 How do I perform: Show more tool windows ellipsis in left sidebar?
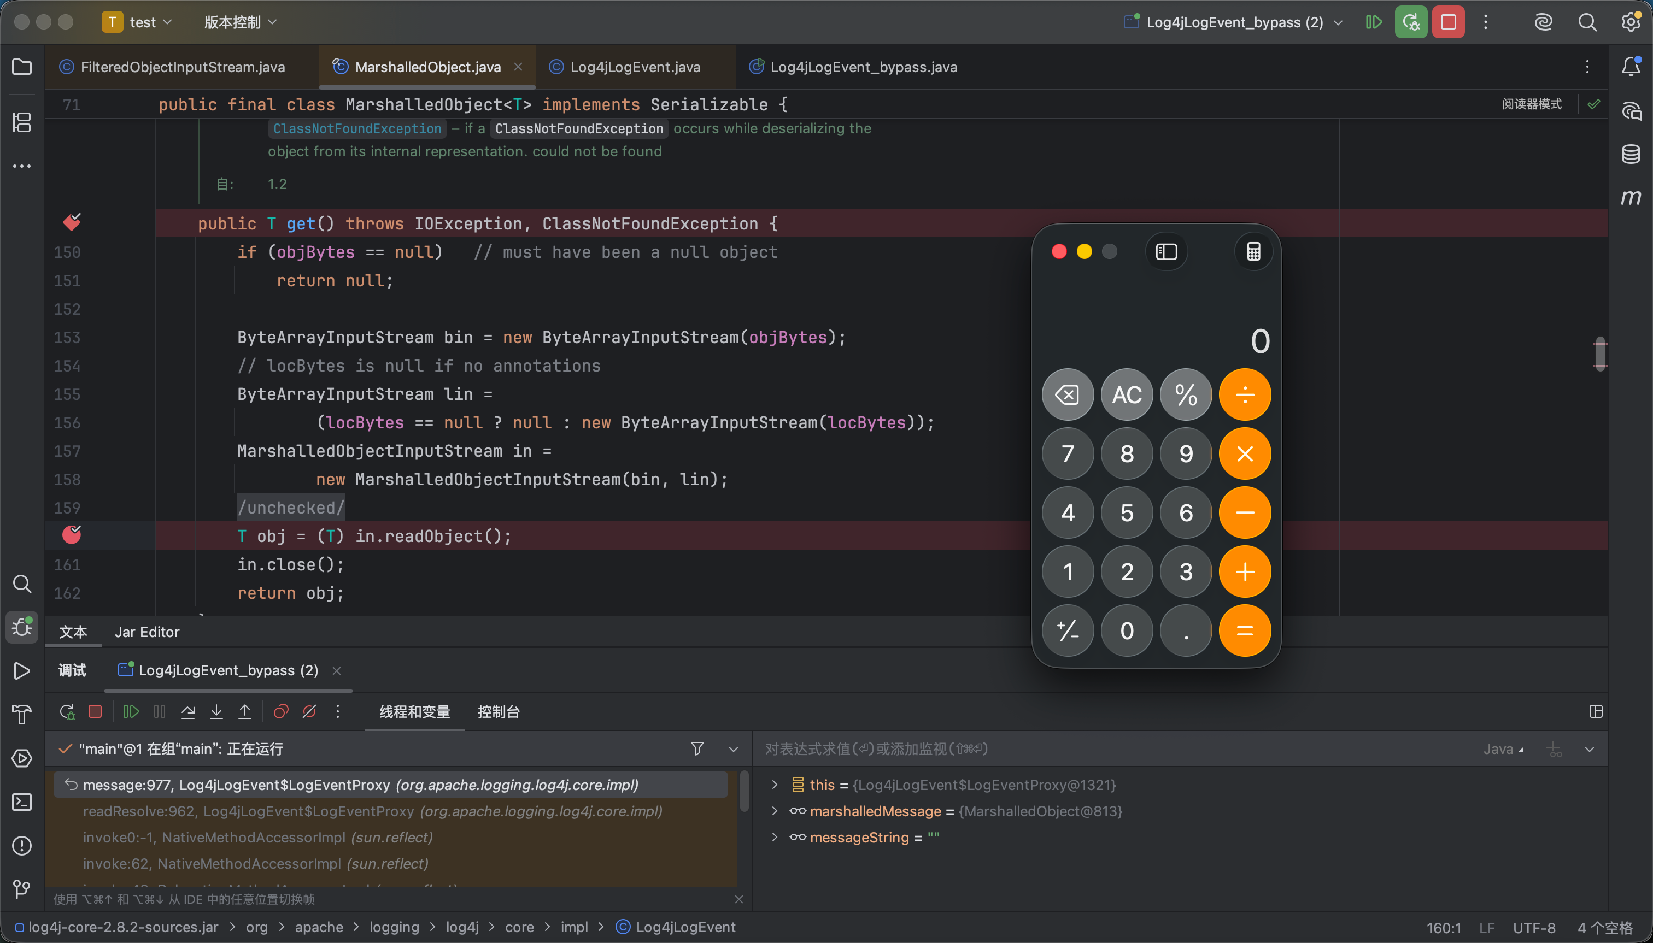22,166
